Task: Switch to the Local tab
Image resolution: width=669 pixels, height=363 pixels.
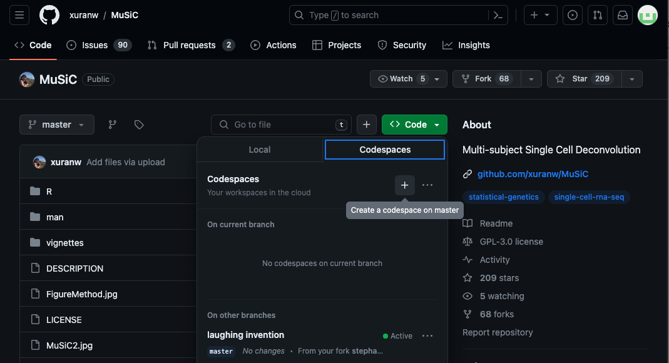Action: click(x=260, y=150)
